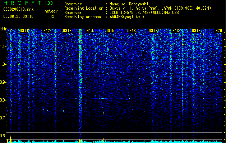This screenshot has height=143, width=226.
Task: Click the 0916 time marker
Action: pos(132,30)
